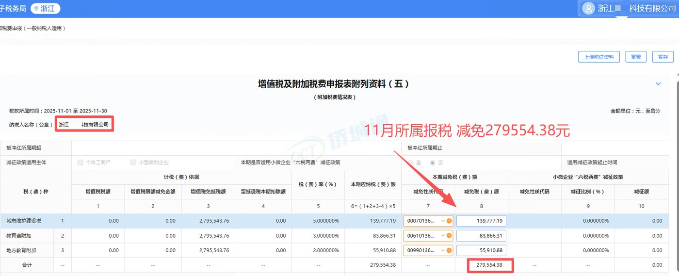Image resolution: width=679 pixels, height=276 pixels.
Task: Click 2,795,543.76 in the 教育费附加 row
Action: (214, 236)
